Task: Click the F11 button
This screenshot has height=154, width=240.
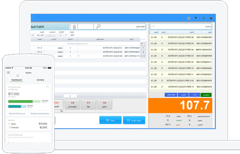Action: click(59, 104)
